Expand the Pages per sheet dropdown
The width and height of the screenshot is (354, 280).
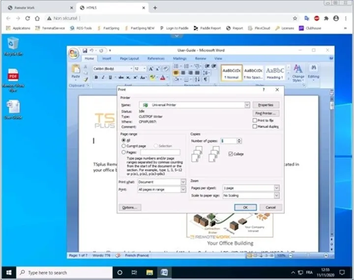276,188
